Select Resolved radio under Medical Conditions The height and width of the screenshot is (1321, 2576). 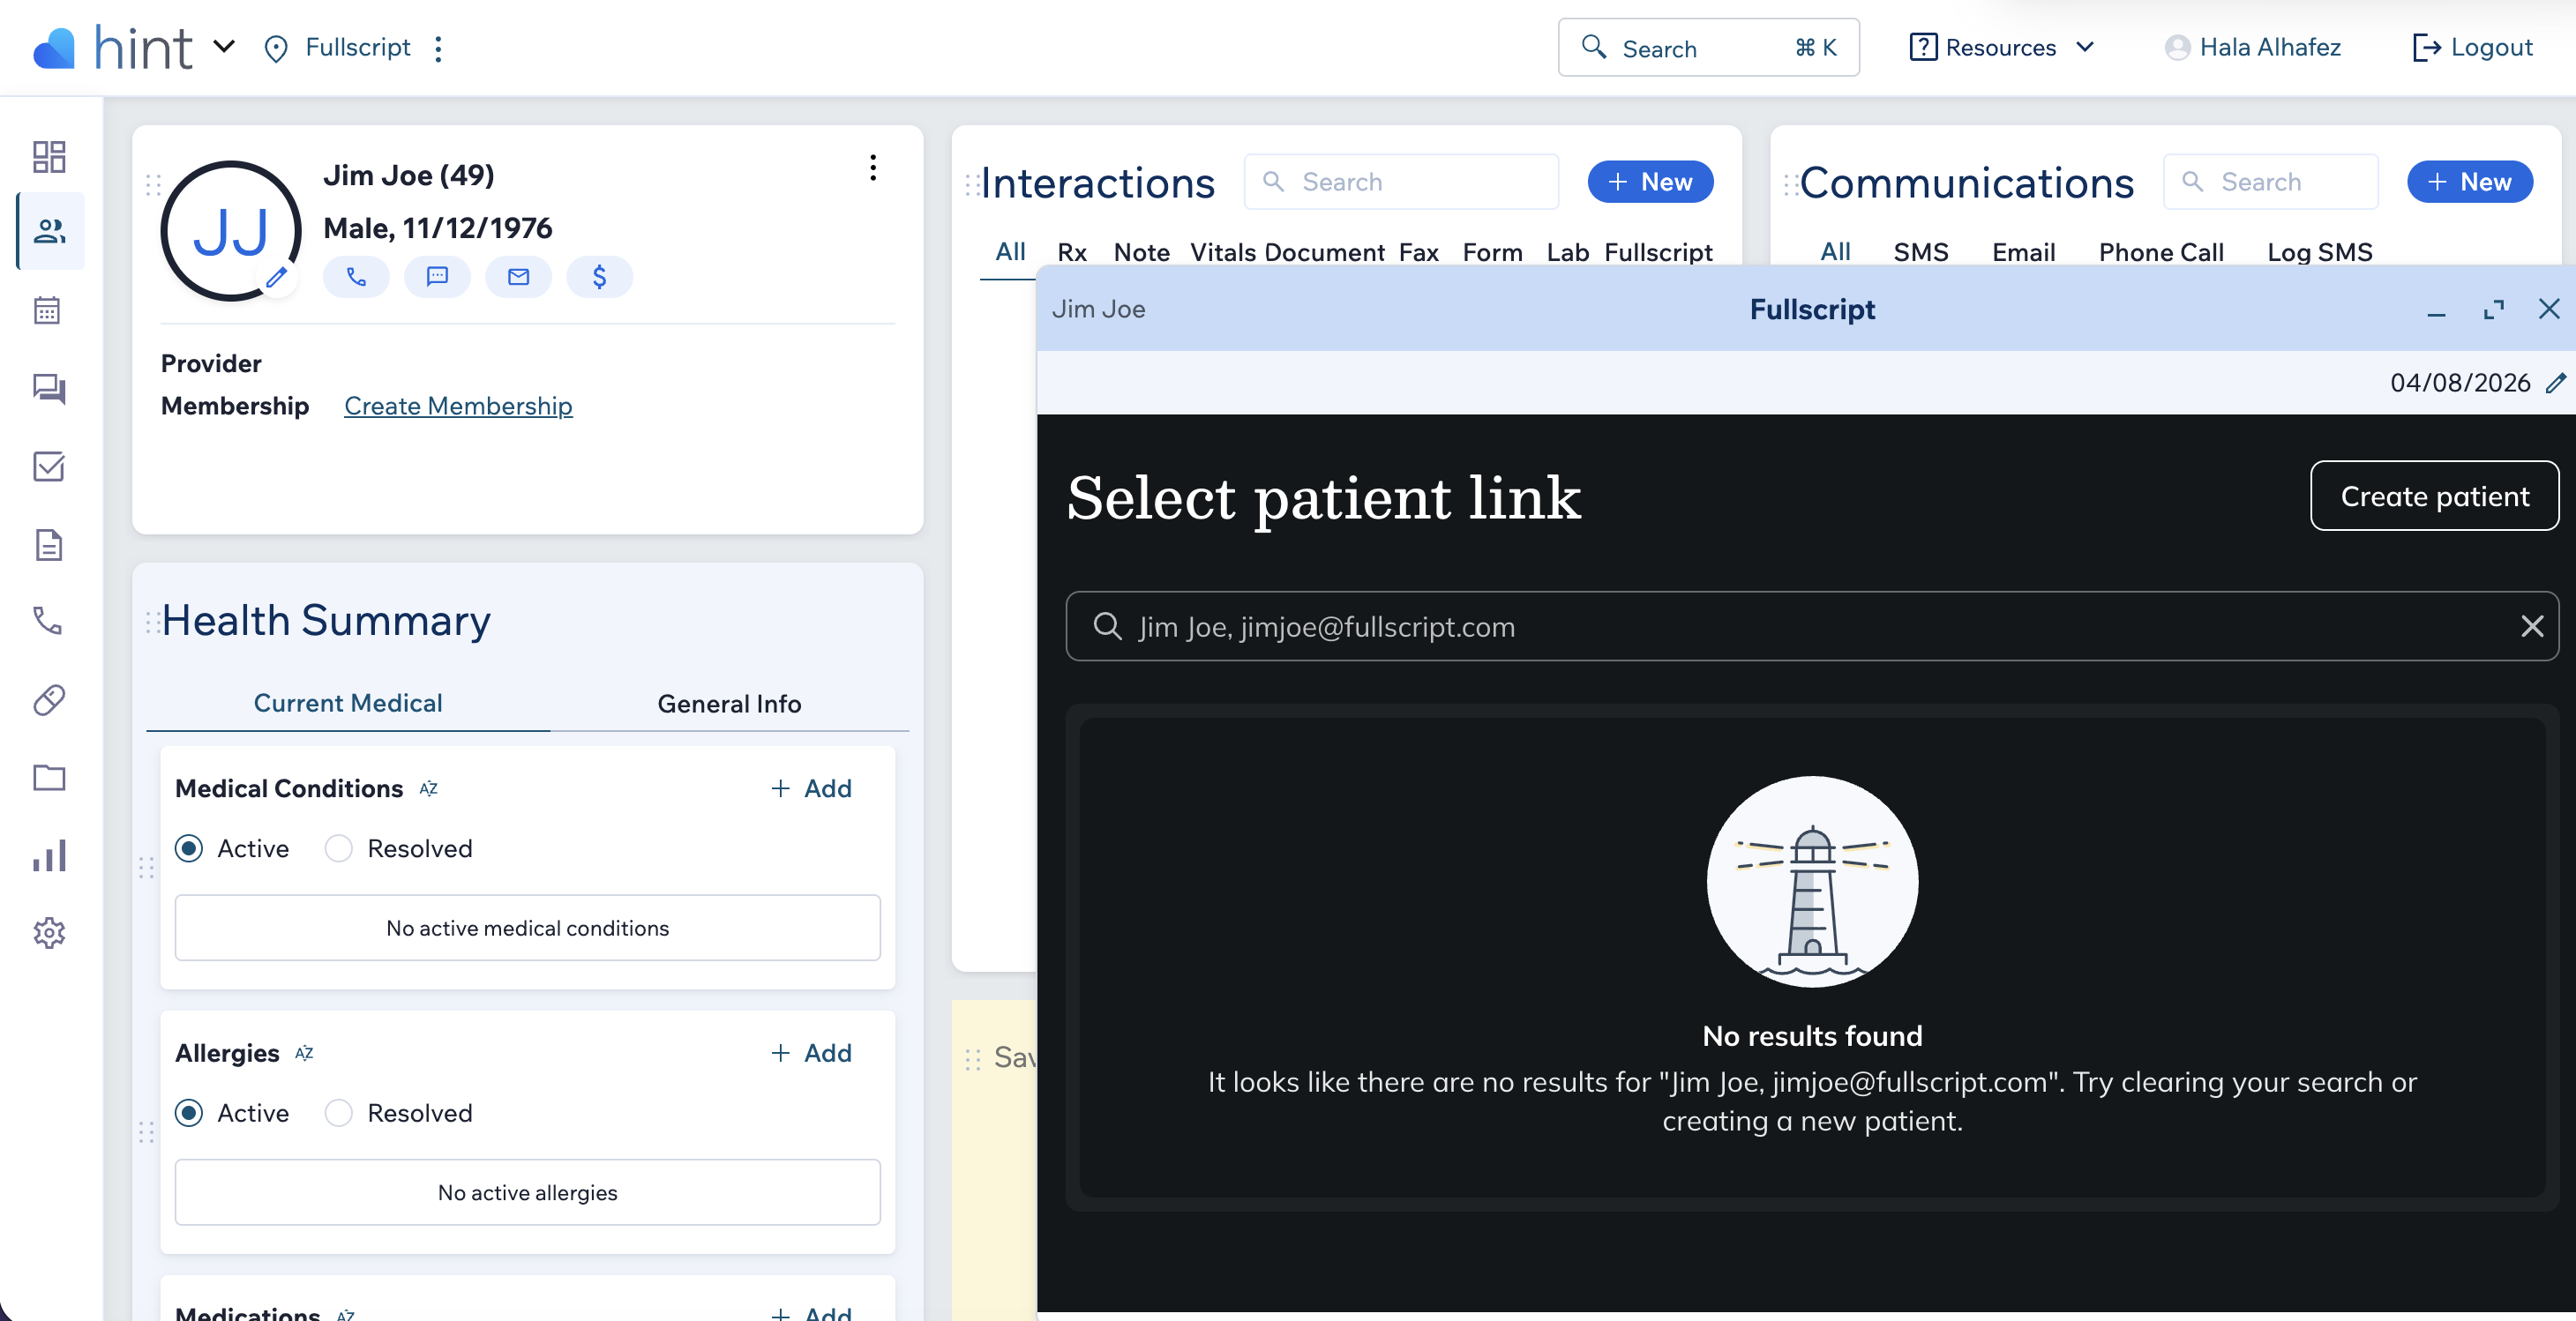(x=339, y=848)
